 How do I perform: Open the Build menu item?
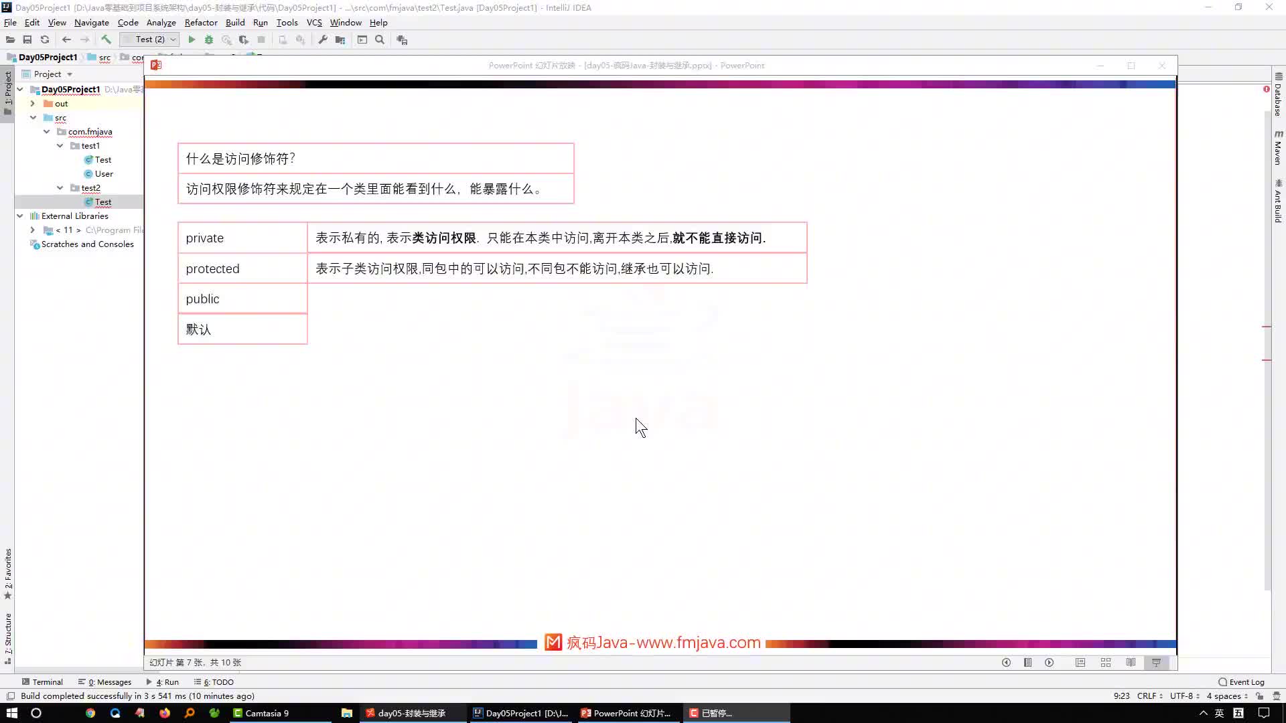235,22
